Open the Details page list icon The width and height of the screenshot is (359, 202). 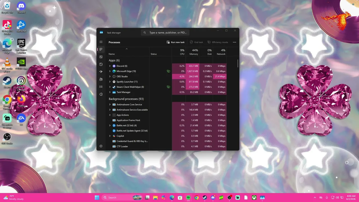[x=101, y=87]
